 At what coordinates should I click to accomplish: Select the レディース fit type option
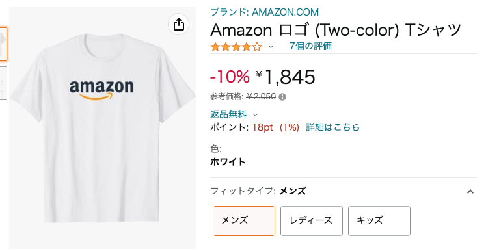312,221
